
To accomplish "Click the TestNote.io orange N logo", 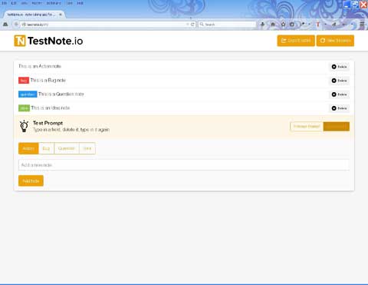I will point(20,41).
